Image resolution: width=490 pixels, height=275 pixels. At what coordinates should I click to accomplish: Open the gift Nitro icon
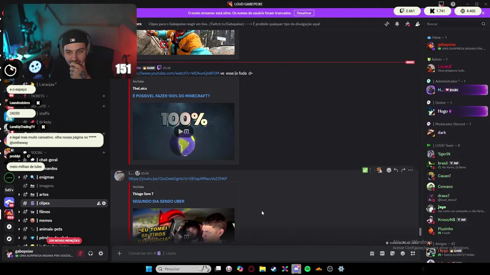pyautogui.click(x=372, y=253)
